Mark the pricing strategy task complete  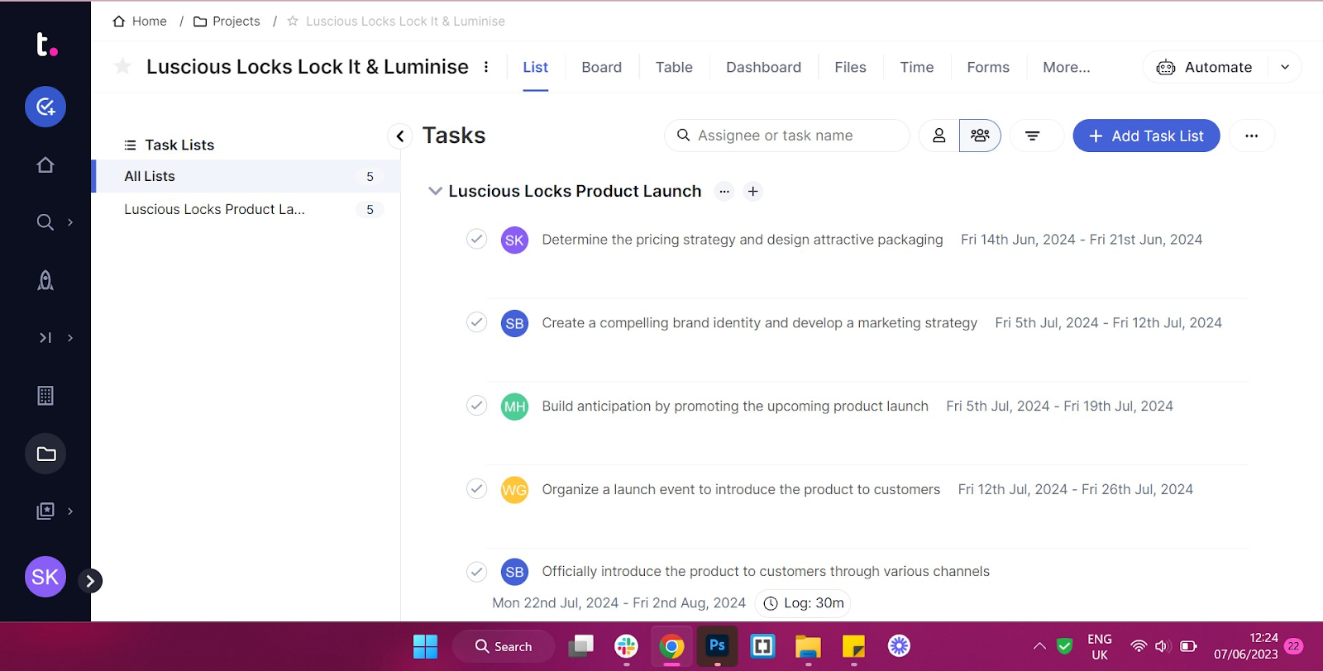[x=476, y=240]
